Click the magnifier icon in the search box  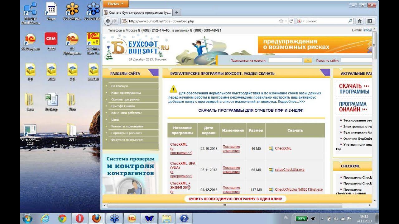[x=350, y=21]
